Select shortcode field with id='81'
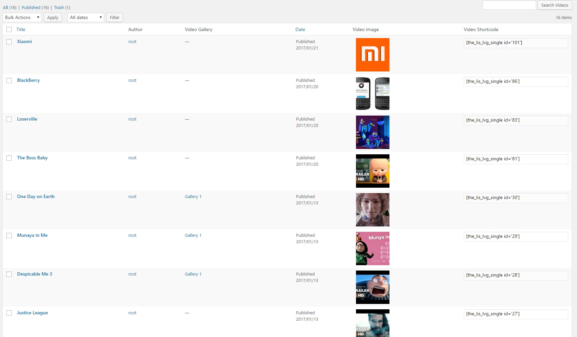 [x=516, y=159]
